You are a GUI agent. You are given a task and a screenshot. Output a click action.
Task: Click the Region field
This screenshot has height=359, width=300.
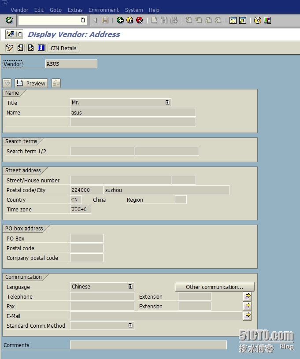point(181,200)
